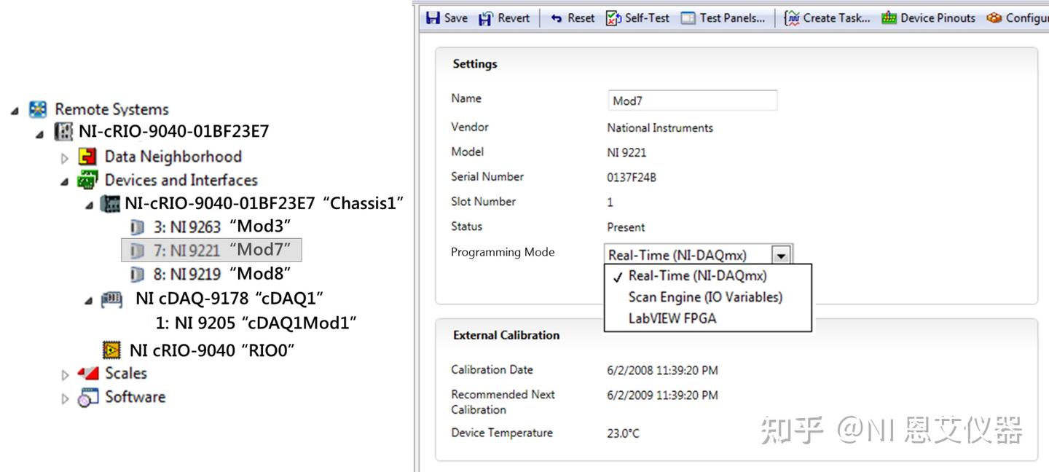Screen dimensions: 1049x472
Task: Click the module icon beside 8: NI 9219
Action: pos(137,275)
